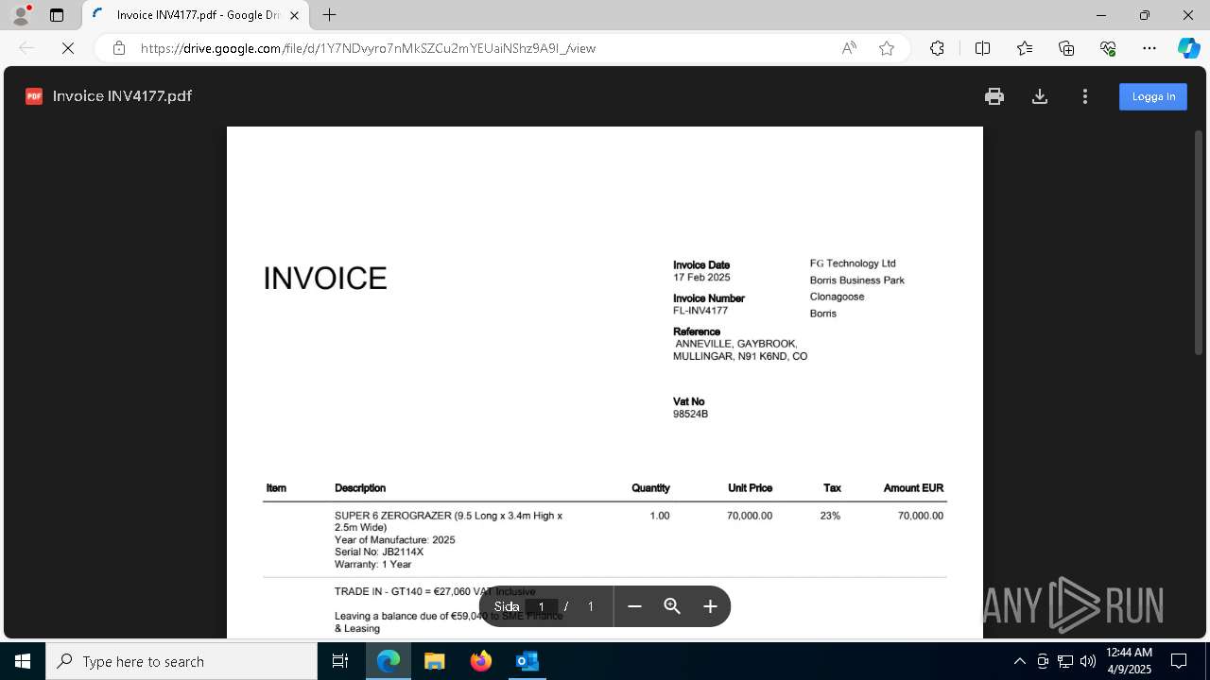
Task: Reset zoom with the magnifier icon
Action: coord(672,606)
